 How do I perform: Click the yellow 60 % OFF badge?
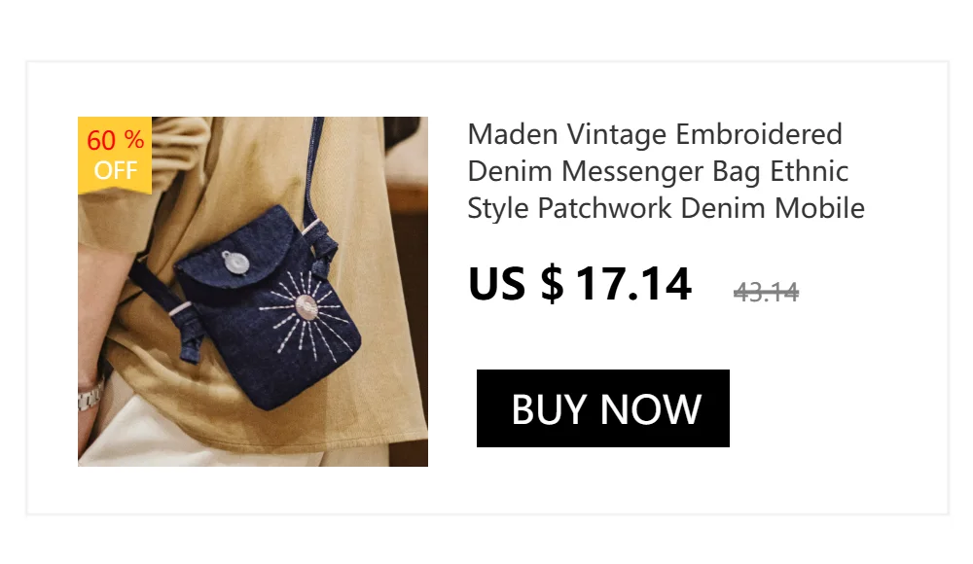(x=115, y=156)
